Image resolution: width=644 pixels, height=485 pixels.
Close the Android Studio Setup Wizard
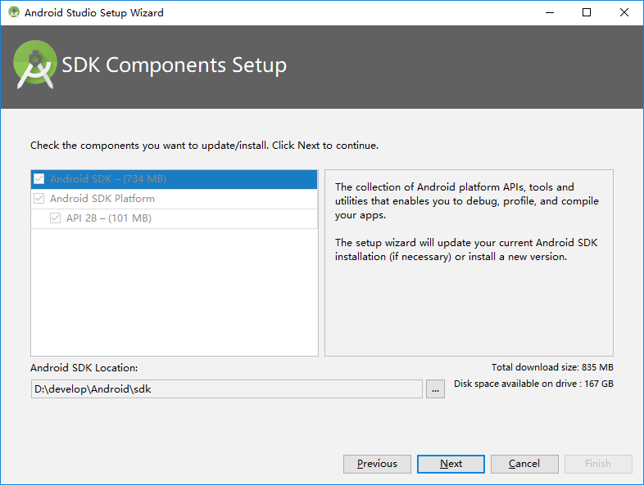point(624,12)
